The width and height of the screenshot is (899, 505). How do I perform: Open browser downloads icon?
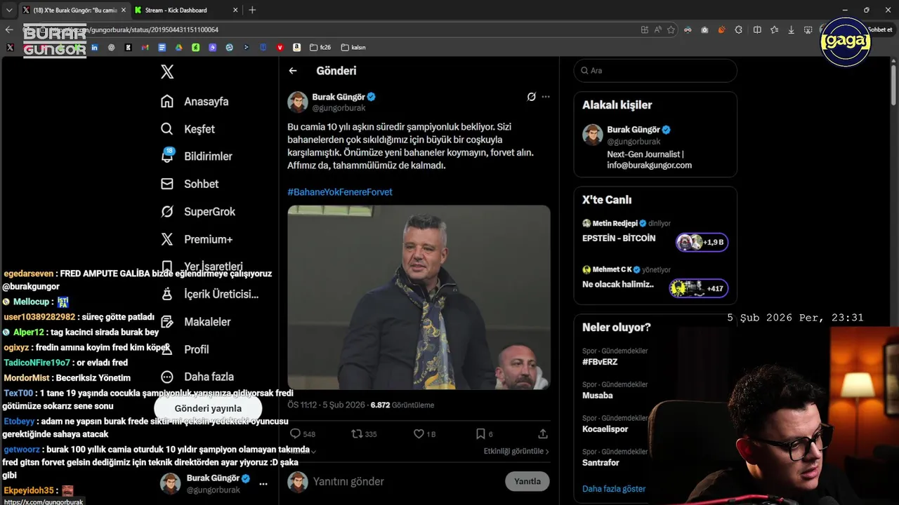[792, 29]
